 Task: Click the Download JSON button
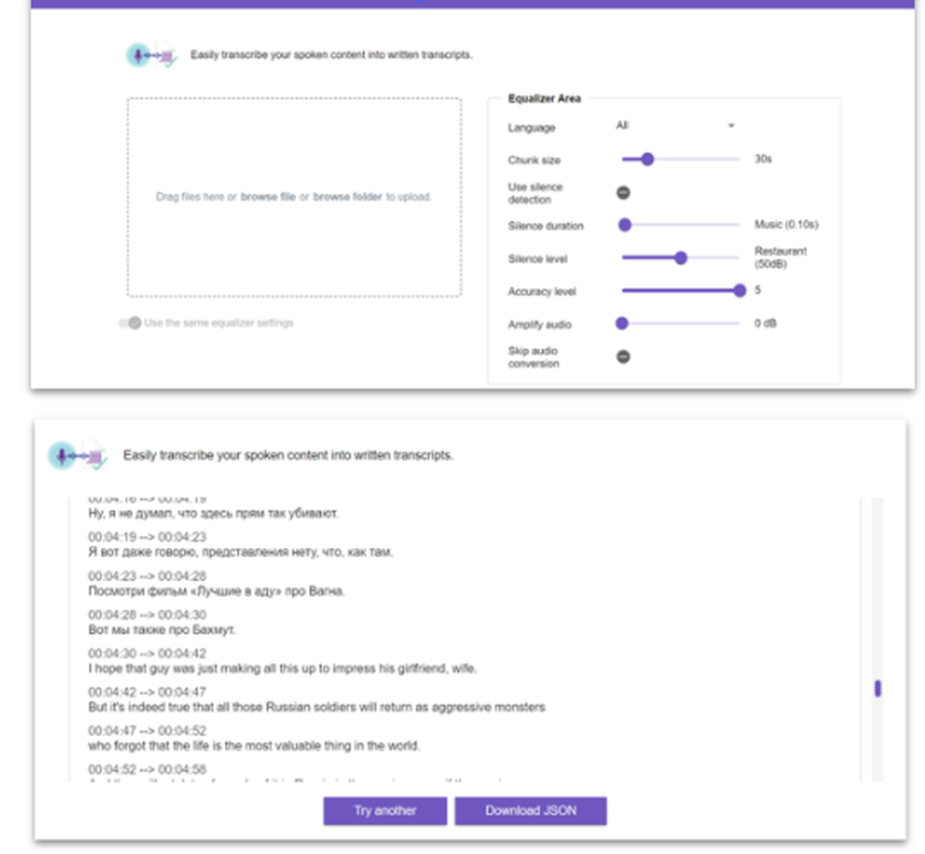coord(530,811)
